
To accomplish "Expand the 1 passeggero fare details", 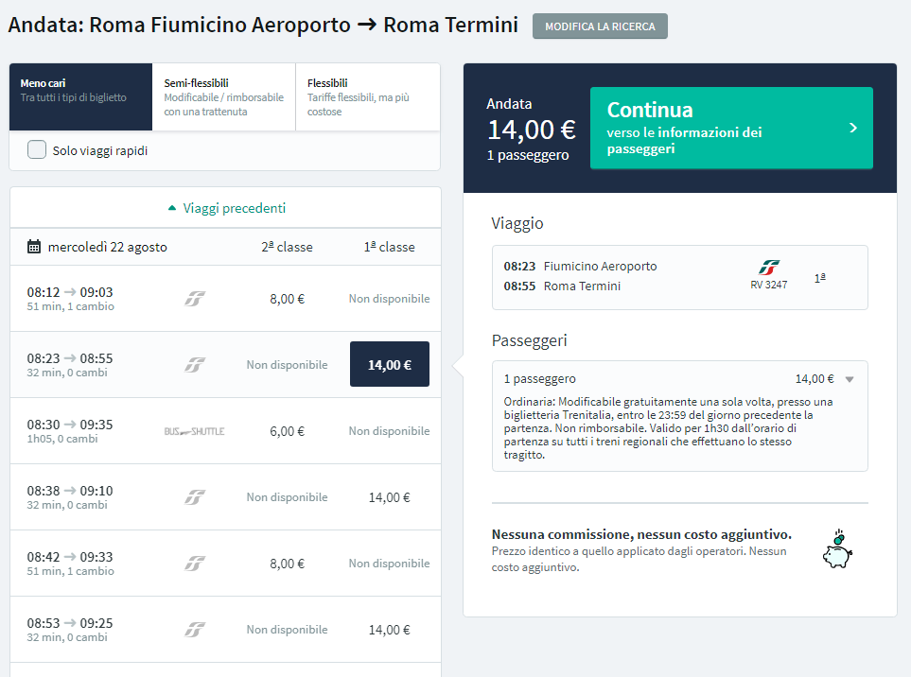I will tap(850, 378).
